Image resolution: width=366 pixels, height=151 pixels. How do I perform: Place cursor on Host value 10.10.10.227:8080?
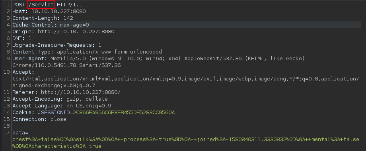pyautogui.click(x=58, y=11)
